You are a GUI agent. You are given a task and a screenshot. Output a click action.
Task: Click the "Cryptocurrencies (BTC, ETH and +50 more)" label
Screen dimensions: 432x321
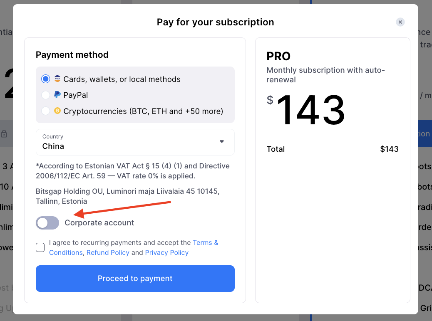143,111
